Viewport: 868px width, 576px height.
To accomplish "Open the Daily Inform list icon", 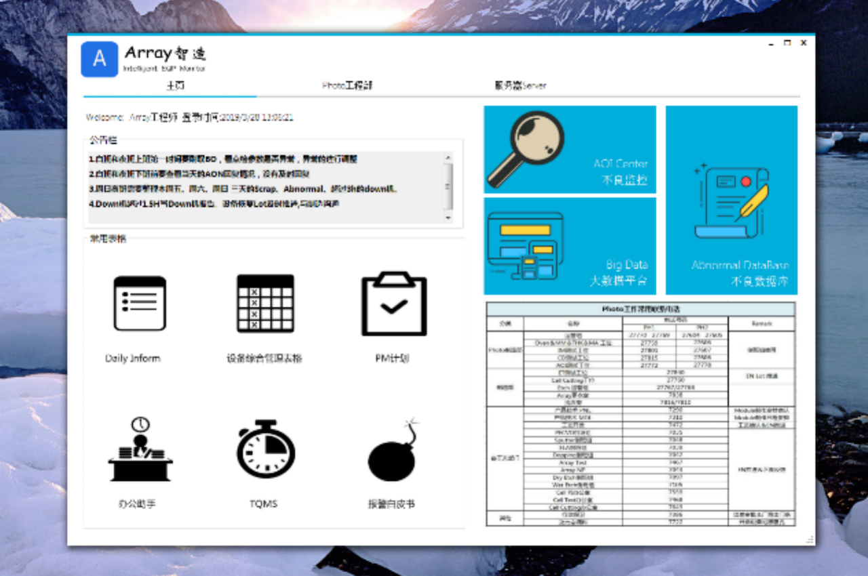I will pyautogui.click(x=140, y=304).
